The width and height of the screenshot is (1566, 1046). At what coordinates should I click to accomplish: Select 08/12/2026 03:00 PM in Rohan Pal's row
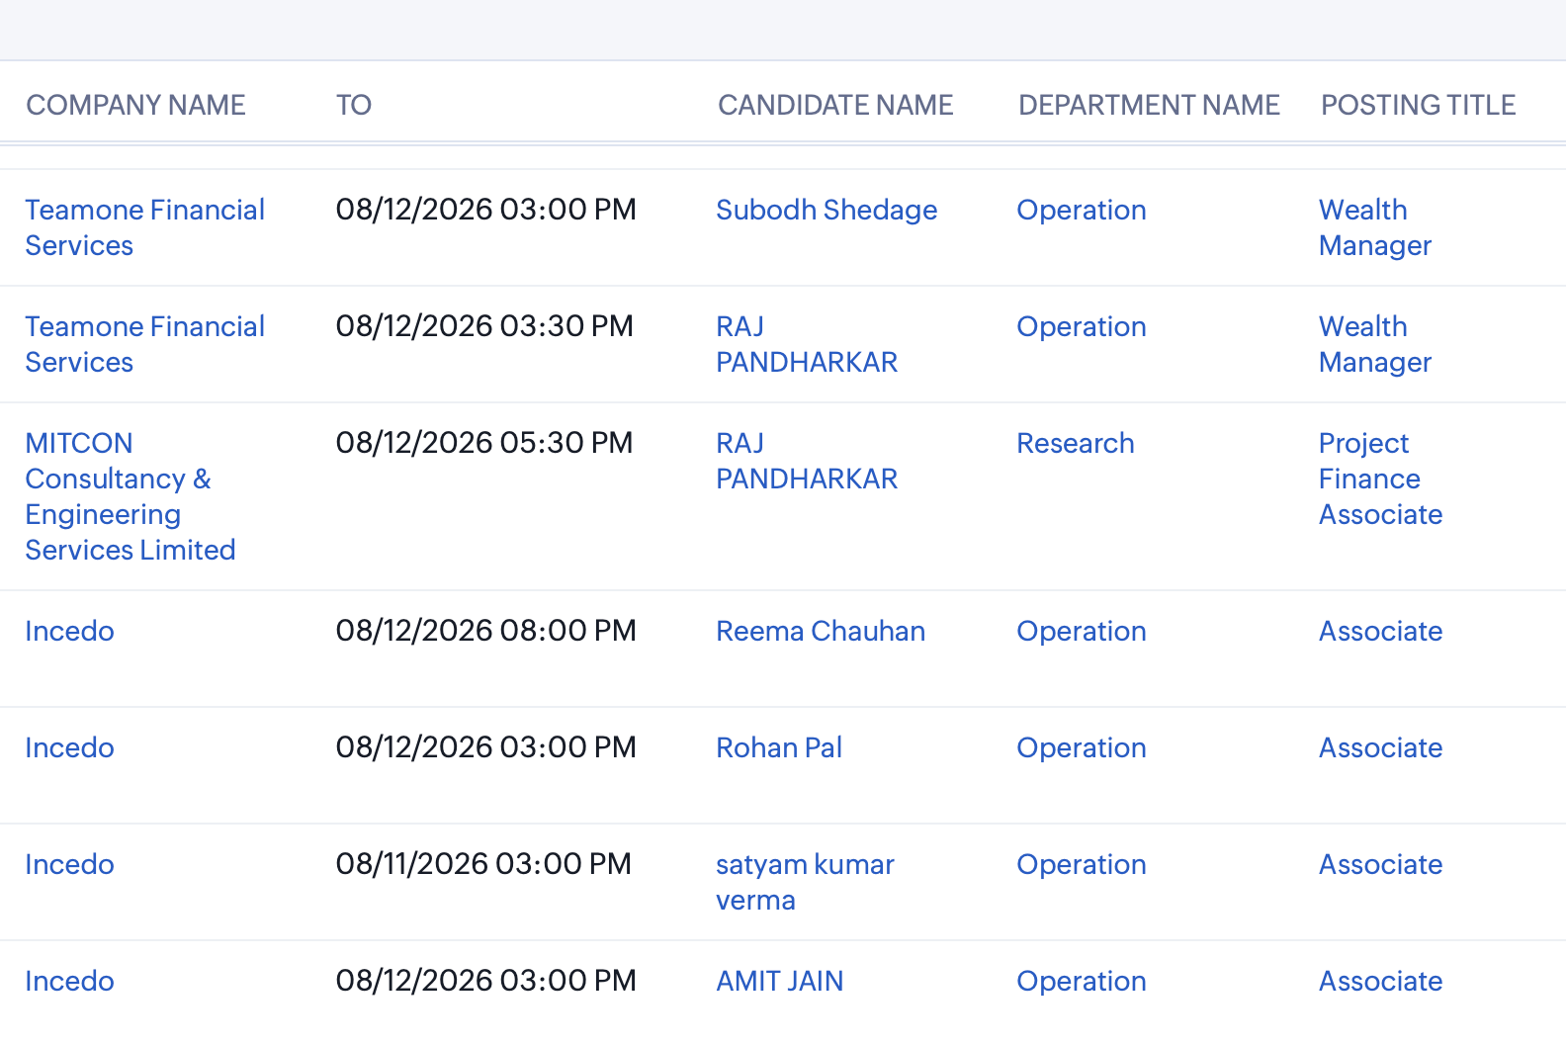[x=485, y=747]
